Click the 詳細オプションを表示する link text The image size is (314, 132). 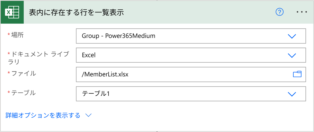tap(43, 115)
